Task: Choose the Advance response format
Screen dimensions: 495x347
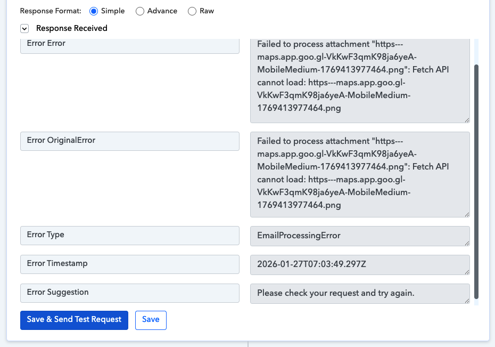Action: pyautogui.click(x=140, y=11)
